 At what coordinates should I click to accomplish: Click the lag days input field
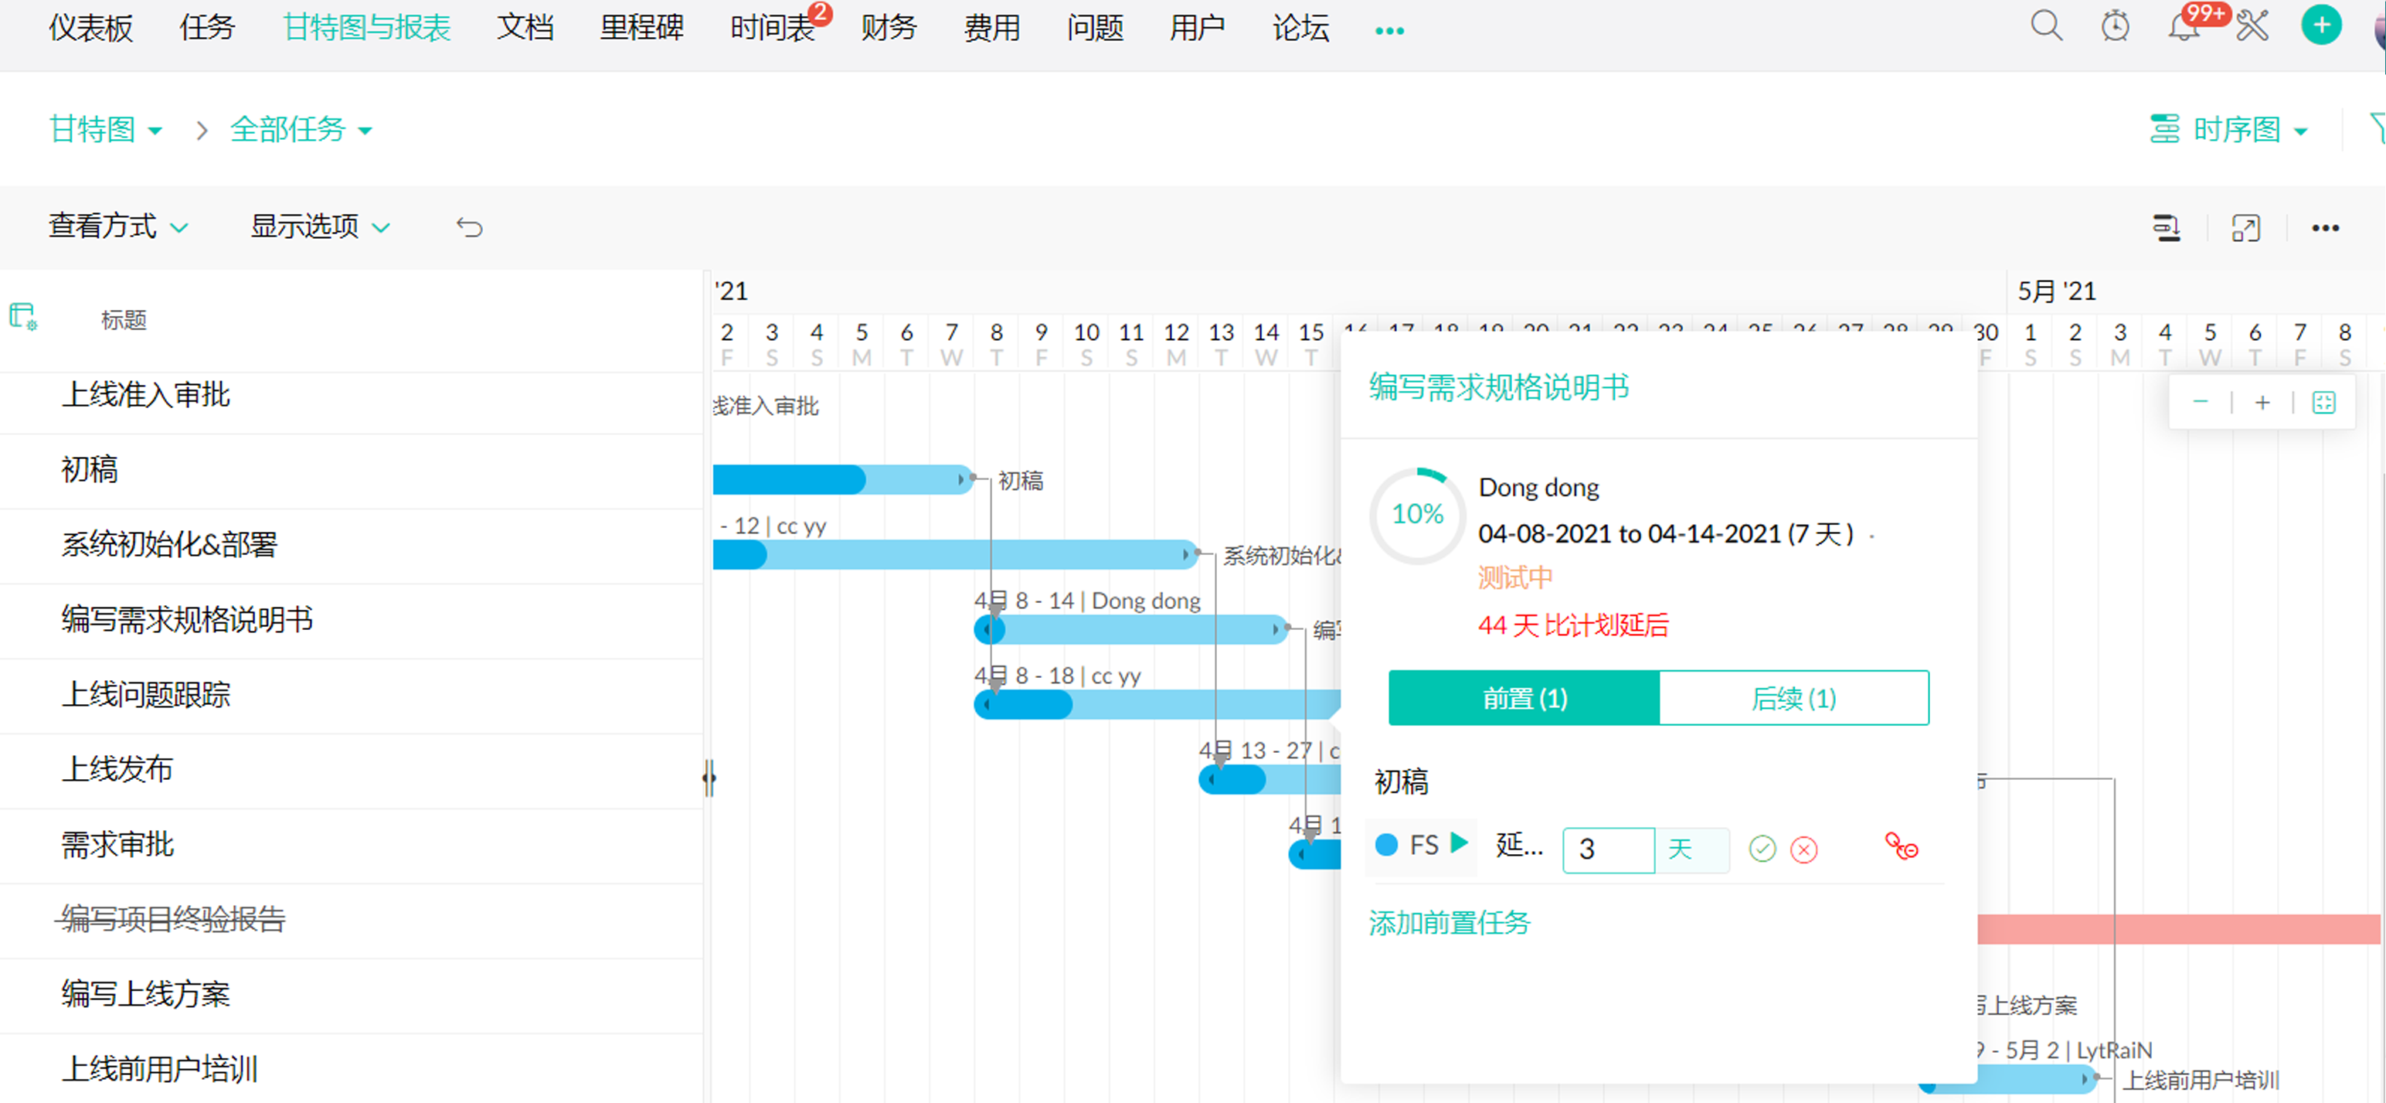point(1607,849)
